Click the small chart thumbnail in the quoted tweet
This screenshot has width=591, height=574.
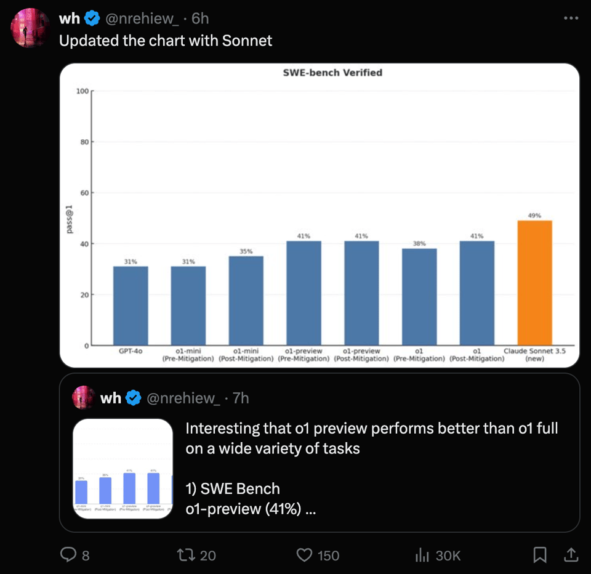click(123, 468)
